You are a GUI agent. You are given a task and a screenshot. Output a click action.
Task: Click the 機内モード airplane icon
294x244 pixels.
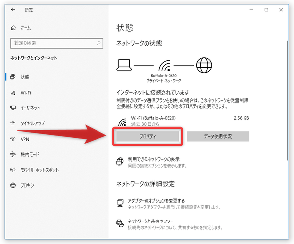pos(13,154)
